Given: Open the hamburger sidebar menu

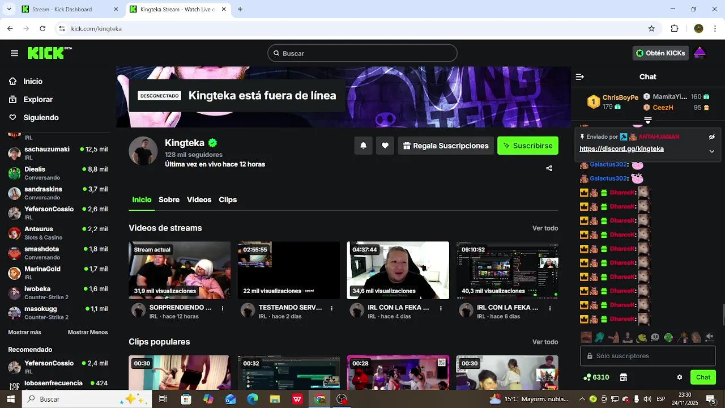Looking at the screenshot, I should click(x=14, y=53).
